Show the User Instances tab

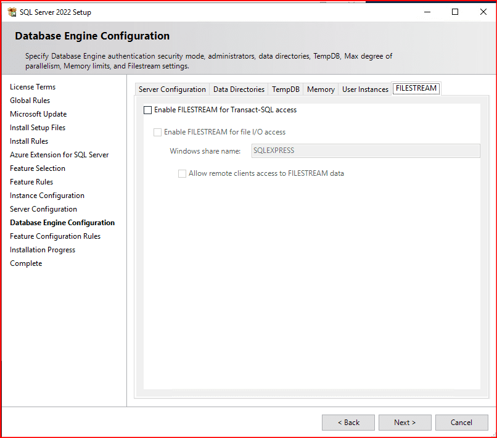coord(365,89)
